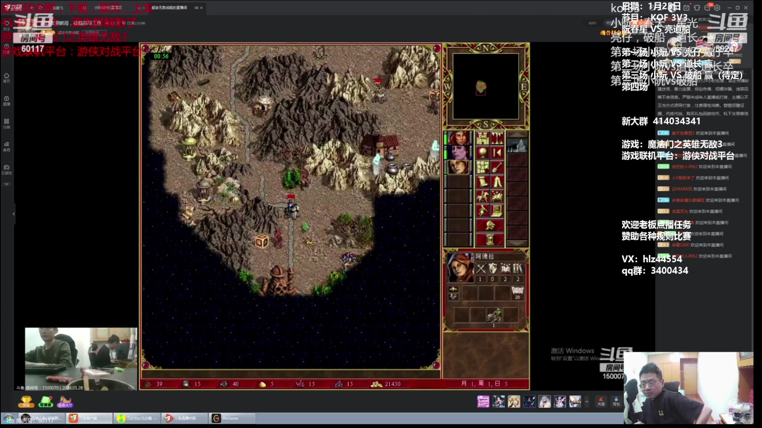Image resolution: width=762 pixels, height=428 pixels.
Task: Click the mounted hero with red flag on map
Action: tap(292, 207)
